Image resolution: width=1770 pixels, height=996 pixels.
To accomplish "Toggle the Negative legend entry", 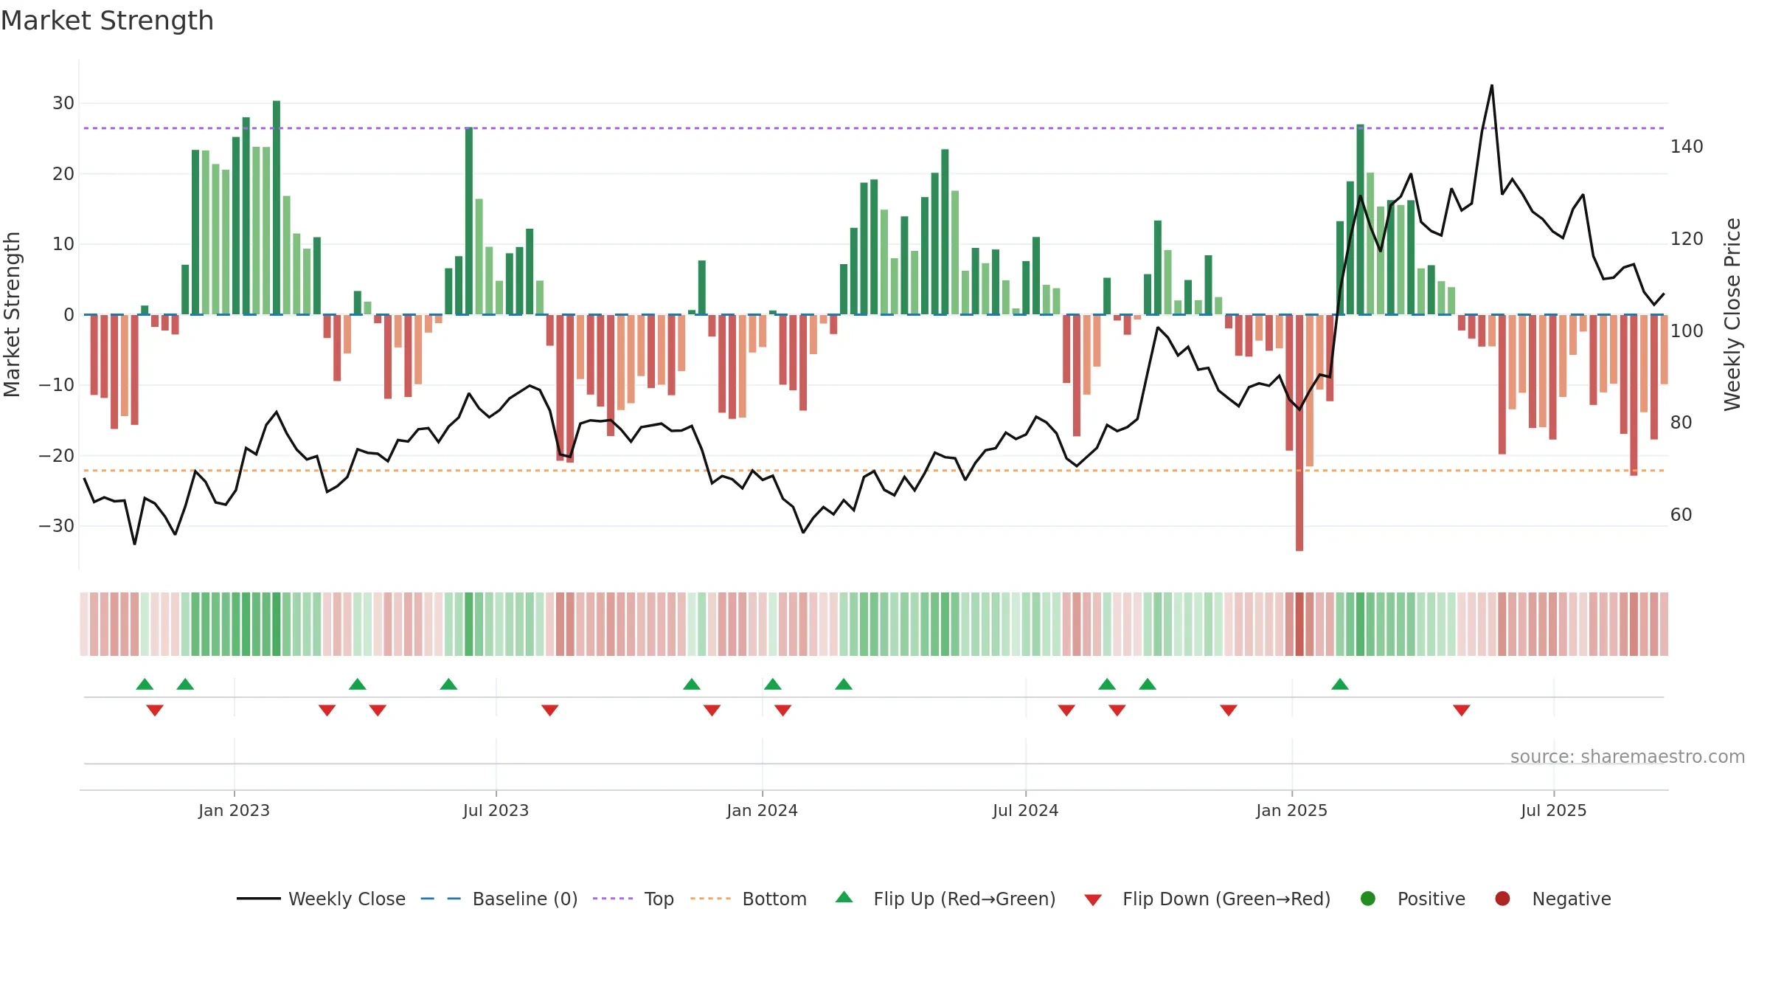I will (x=1552, y=899).
